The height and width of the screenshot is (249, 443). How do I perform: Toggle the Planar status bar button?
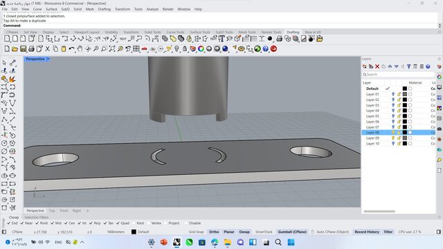[x=229, y=232]
